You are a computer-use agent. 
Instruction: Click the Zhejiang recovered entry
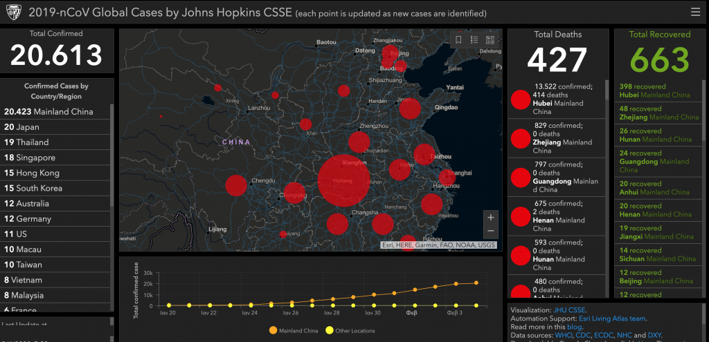[x=658, y=113]
